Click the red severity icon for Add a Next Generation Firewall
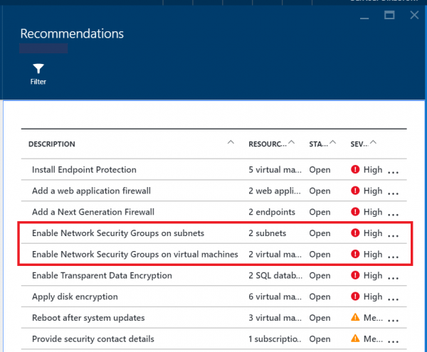427x352 pixels. [355, 212]
